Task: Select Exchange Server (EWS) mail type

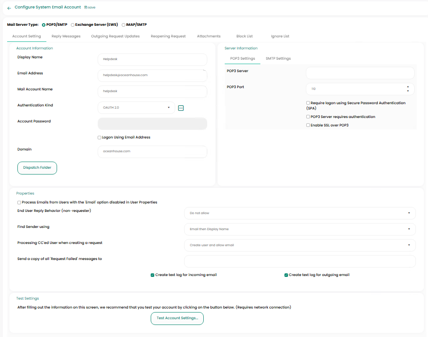Action: (x=73, y=25)
